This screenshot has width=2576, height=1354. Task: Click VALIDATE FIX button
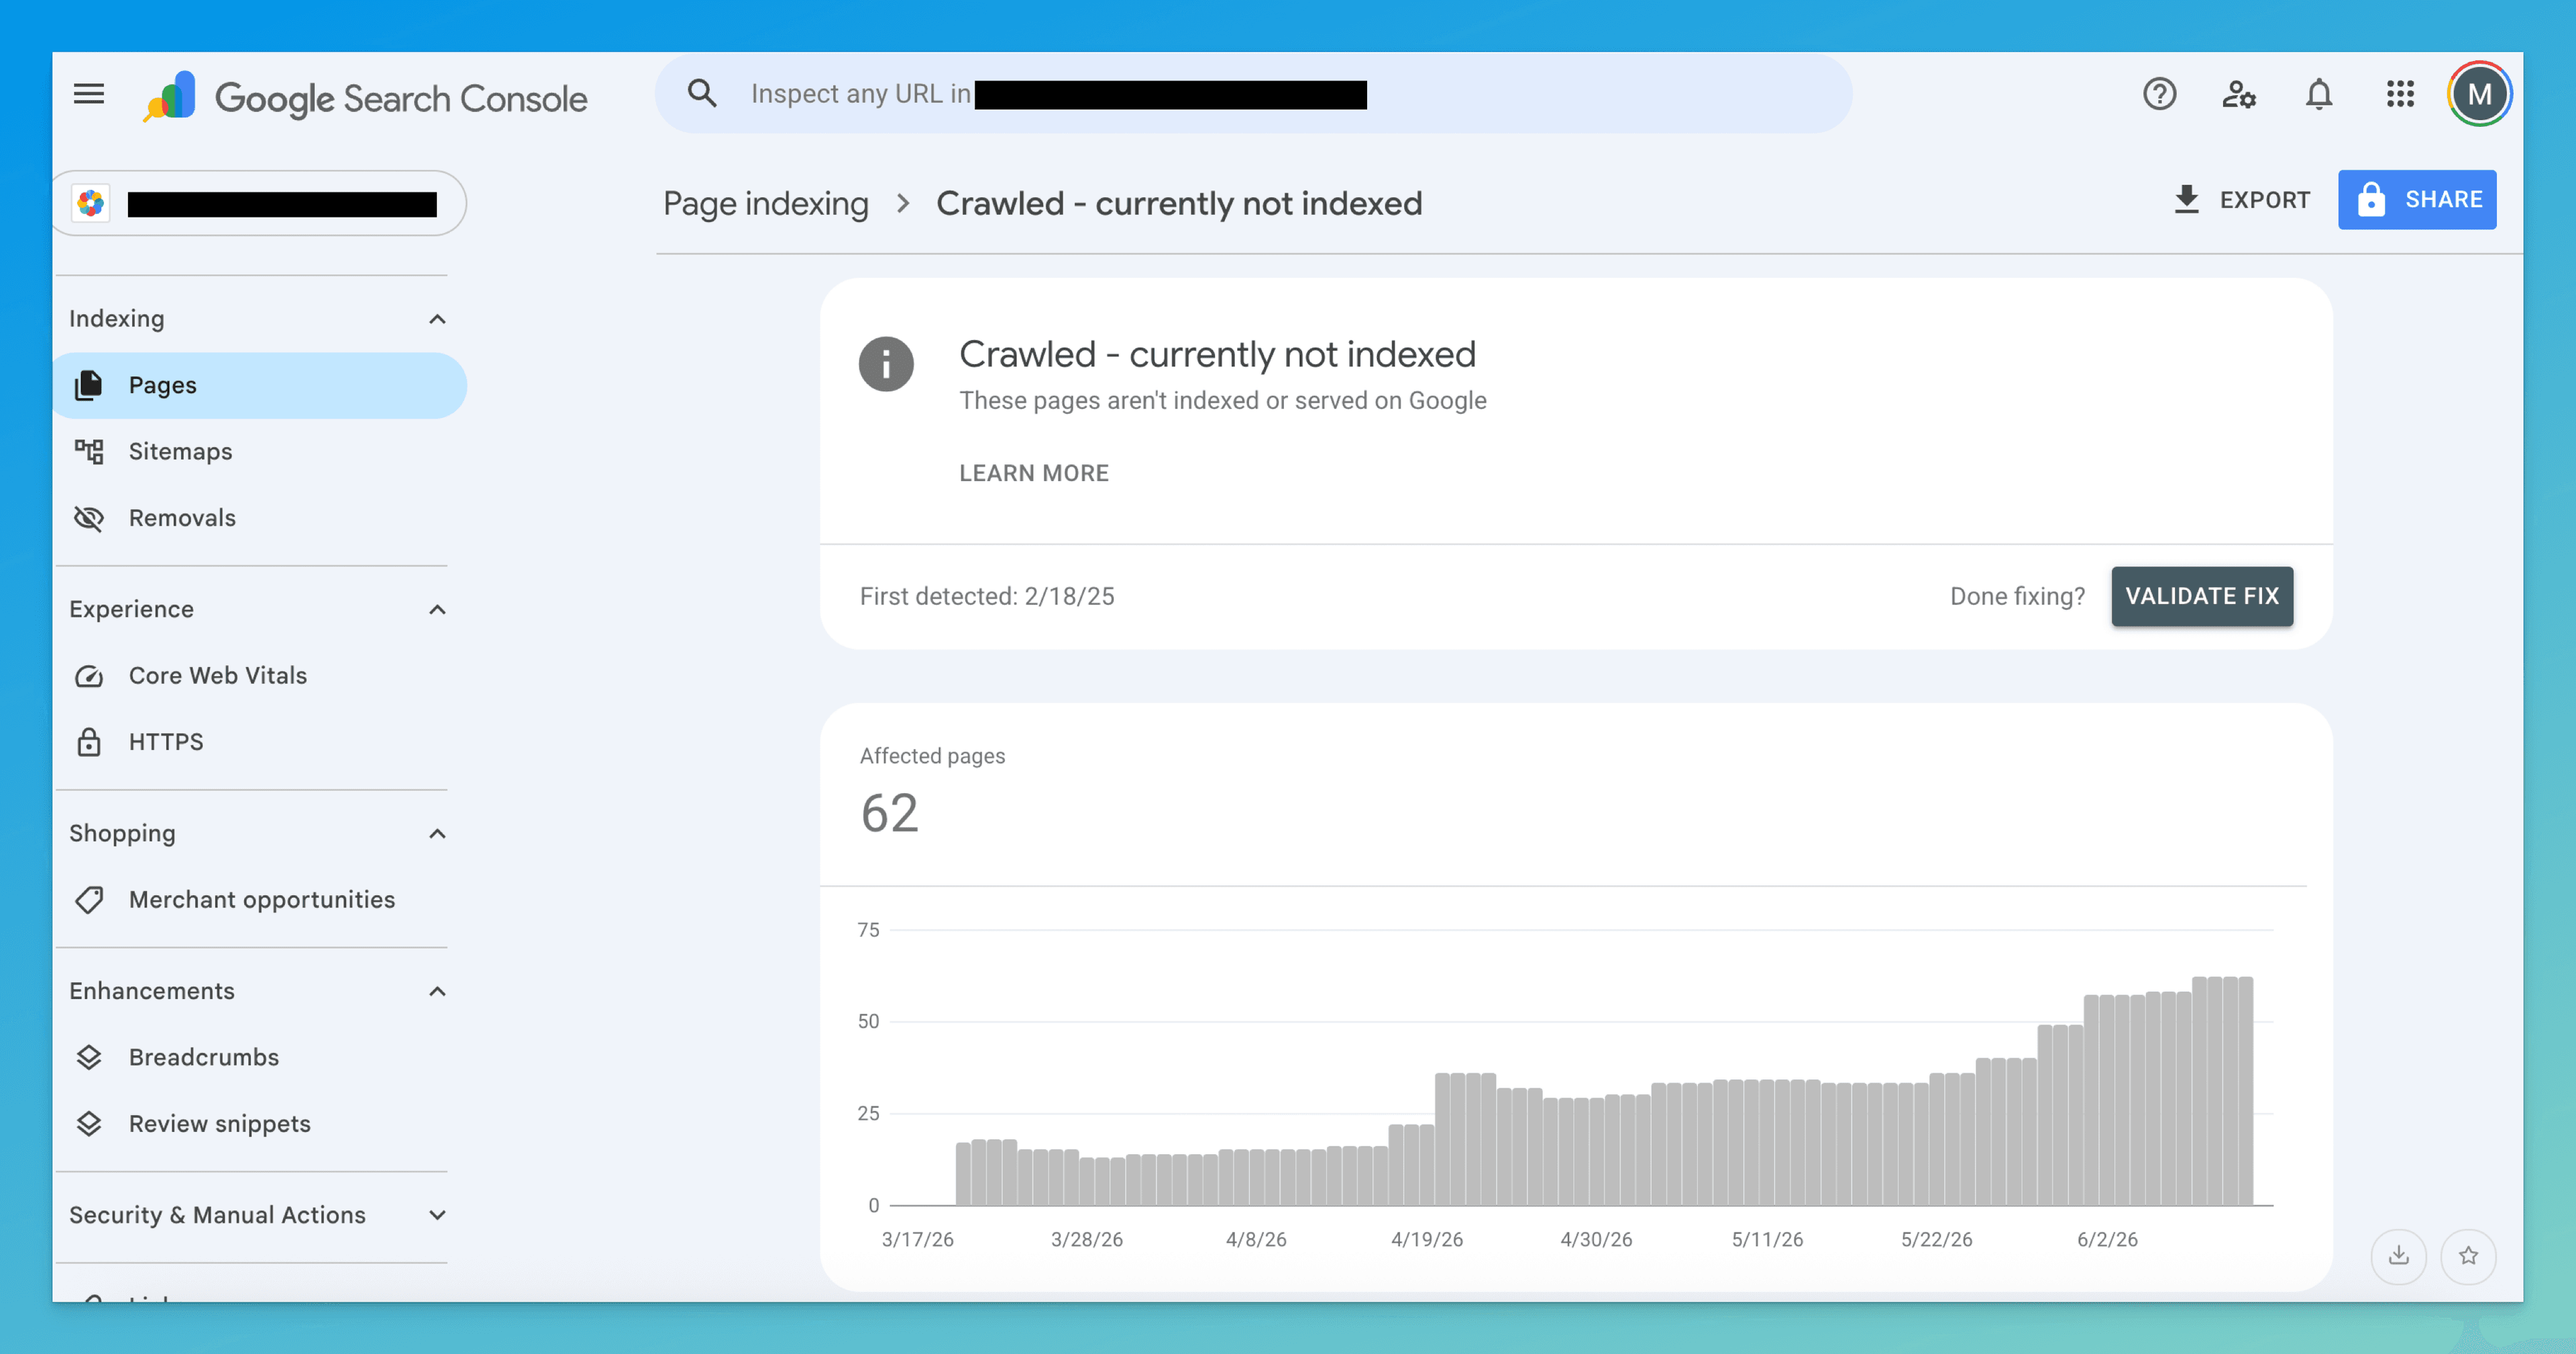pos(2202,596)
